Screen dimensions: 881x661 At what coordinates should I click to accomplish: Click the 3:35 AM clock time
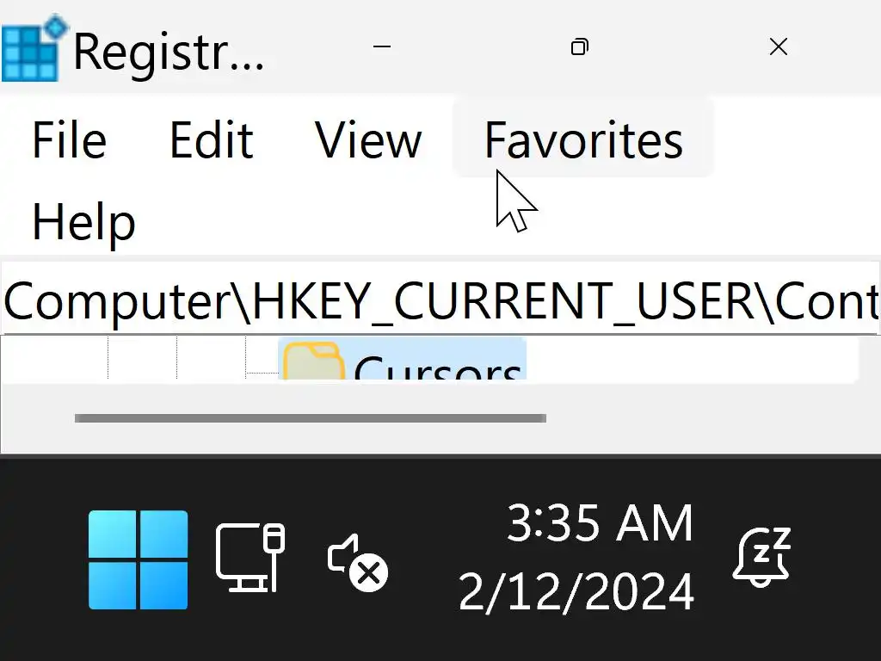[599, 523]
